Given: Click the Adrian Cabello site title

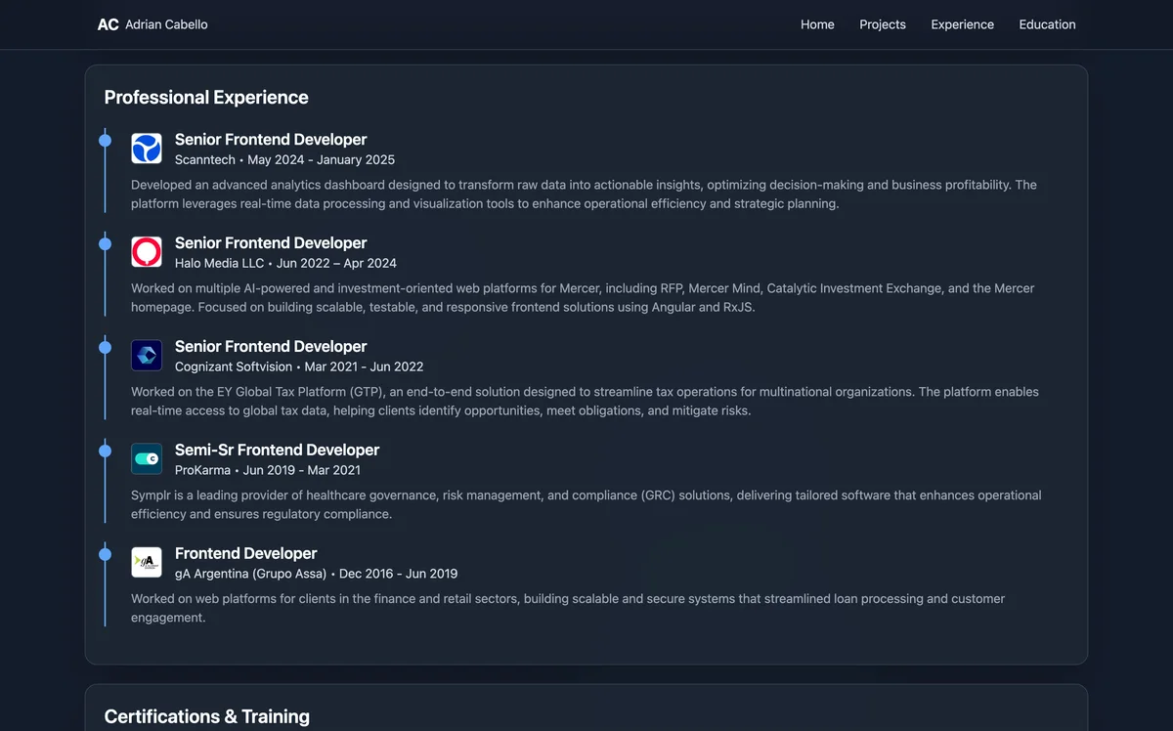Looking at the screenshot, I should click(166, 24).
